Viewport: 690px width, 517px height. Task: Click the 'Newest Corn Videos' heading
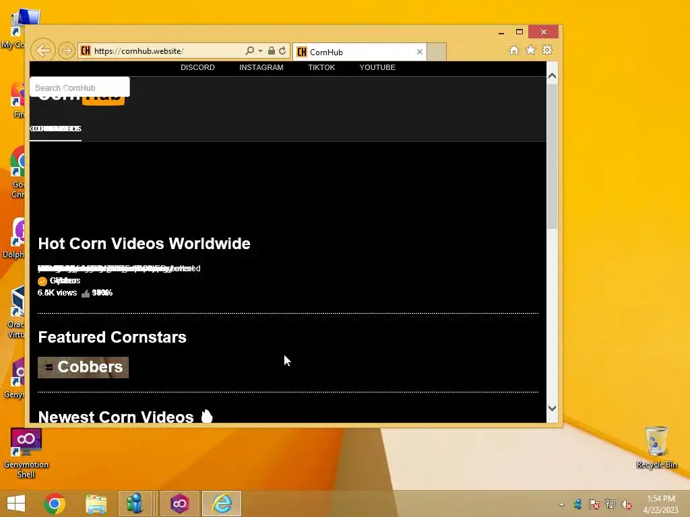[116, 416]
